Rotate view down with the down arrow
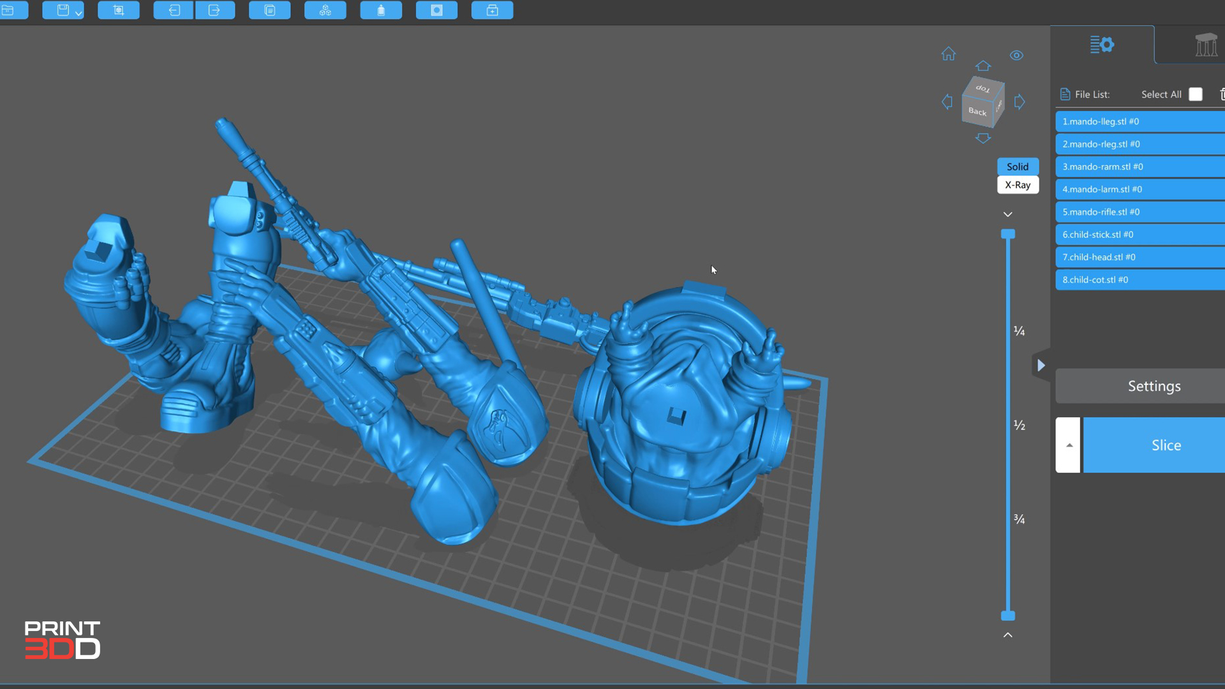The image size is (1225, 689). pos(983,138)
